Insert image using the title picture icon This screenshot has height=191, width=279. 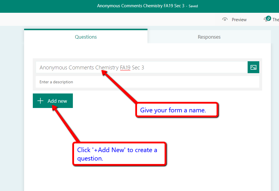click(253, 67)
